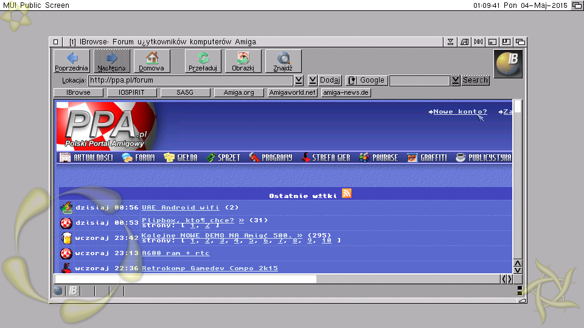584x328 pixels.
Task: Open the Amiga.org bookmark button
Action: point(238,92)
